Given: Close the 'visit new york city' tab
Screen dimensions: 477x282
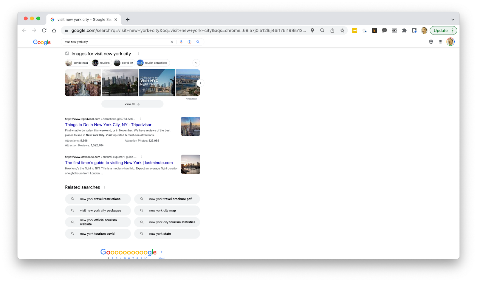Looking at the screenshot, I should (116, 20).
